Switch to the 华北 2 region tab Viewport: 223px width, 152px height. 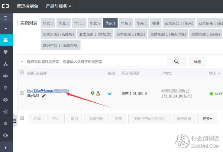coord(64,23)
